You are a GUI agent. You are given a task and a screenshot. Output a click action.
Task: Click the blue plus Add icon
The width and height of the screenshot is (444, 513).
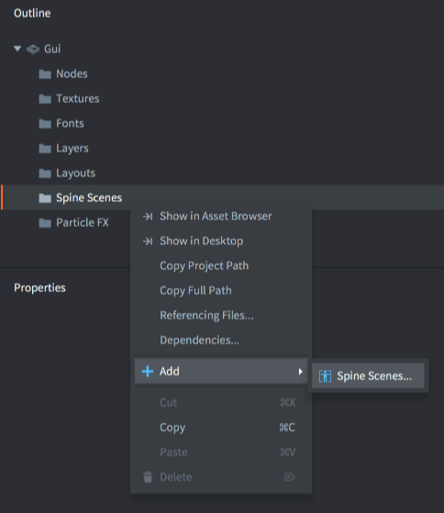148,372
